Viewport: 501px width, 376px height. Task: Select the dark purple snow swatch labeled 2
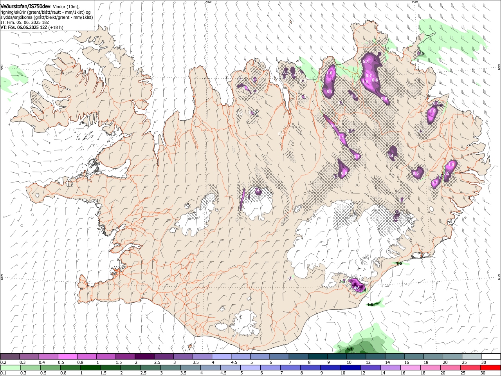point(144,357)
